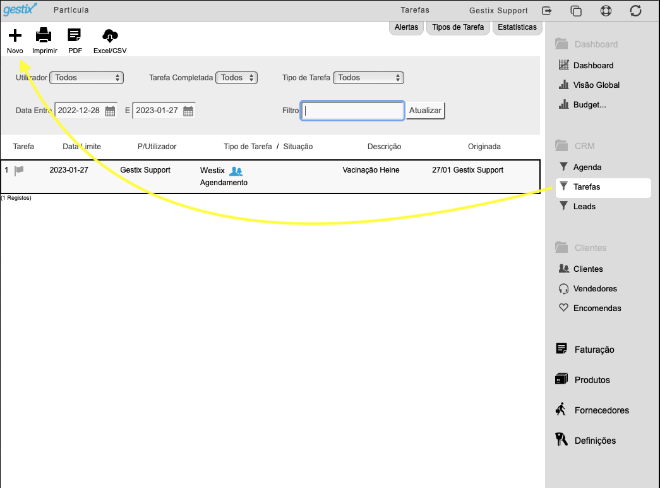
Task: Focus the Filtro text field
Action: (x=352, y=111)
